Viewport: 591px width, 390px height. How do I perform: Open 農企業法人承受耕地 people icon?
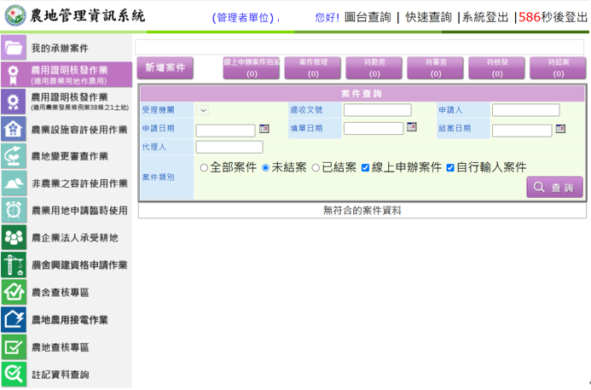[x=14, y=237]
